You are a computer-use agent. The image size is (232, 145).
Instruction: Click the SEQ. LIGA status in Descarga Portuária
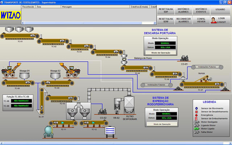(x=165, y=47)
